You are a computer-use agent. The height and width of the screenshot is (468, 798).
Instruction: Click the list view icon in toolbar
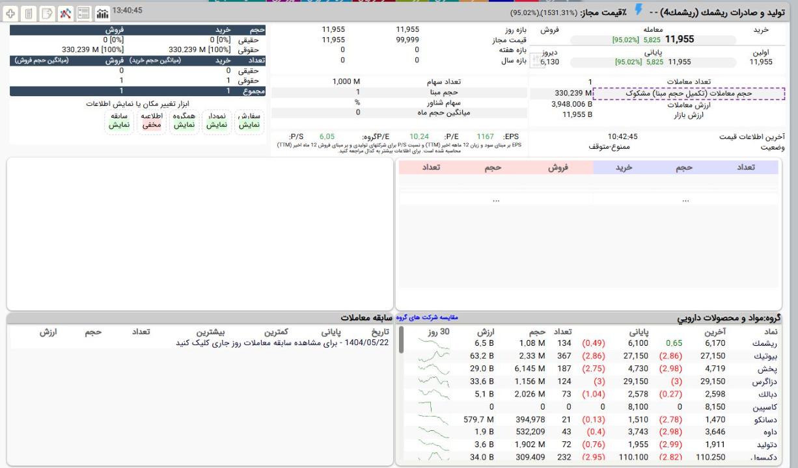coord(84,13)
